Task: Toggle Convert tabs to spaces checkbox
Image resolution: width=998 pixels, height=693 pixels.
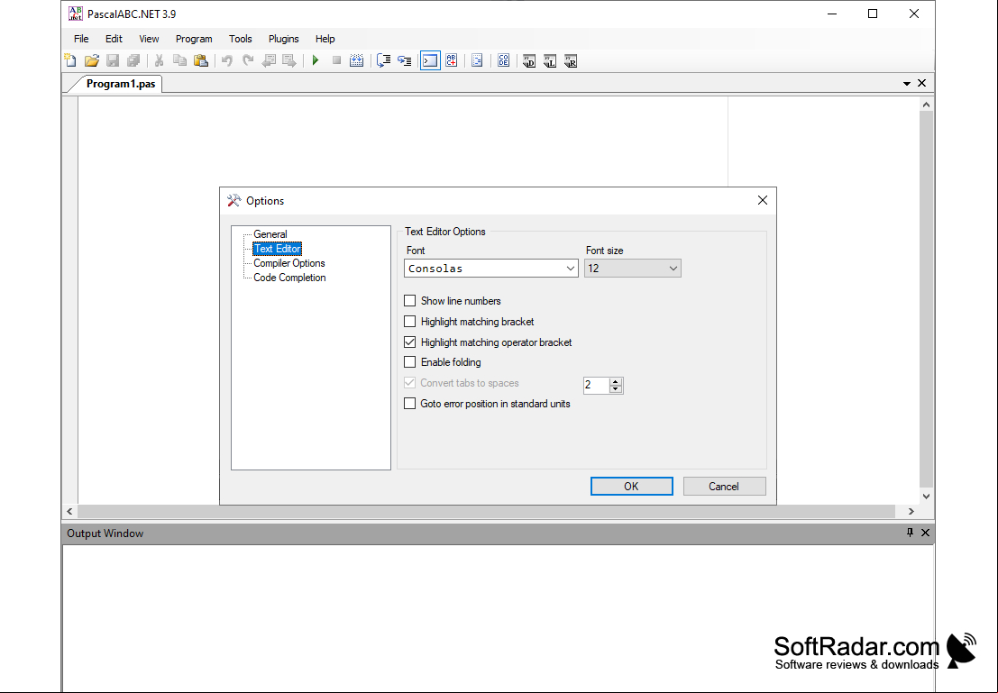Action: [x=410, y=383]
